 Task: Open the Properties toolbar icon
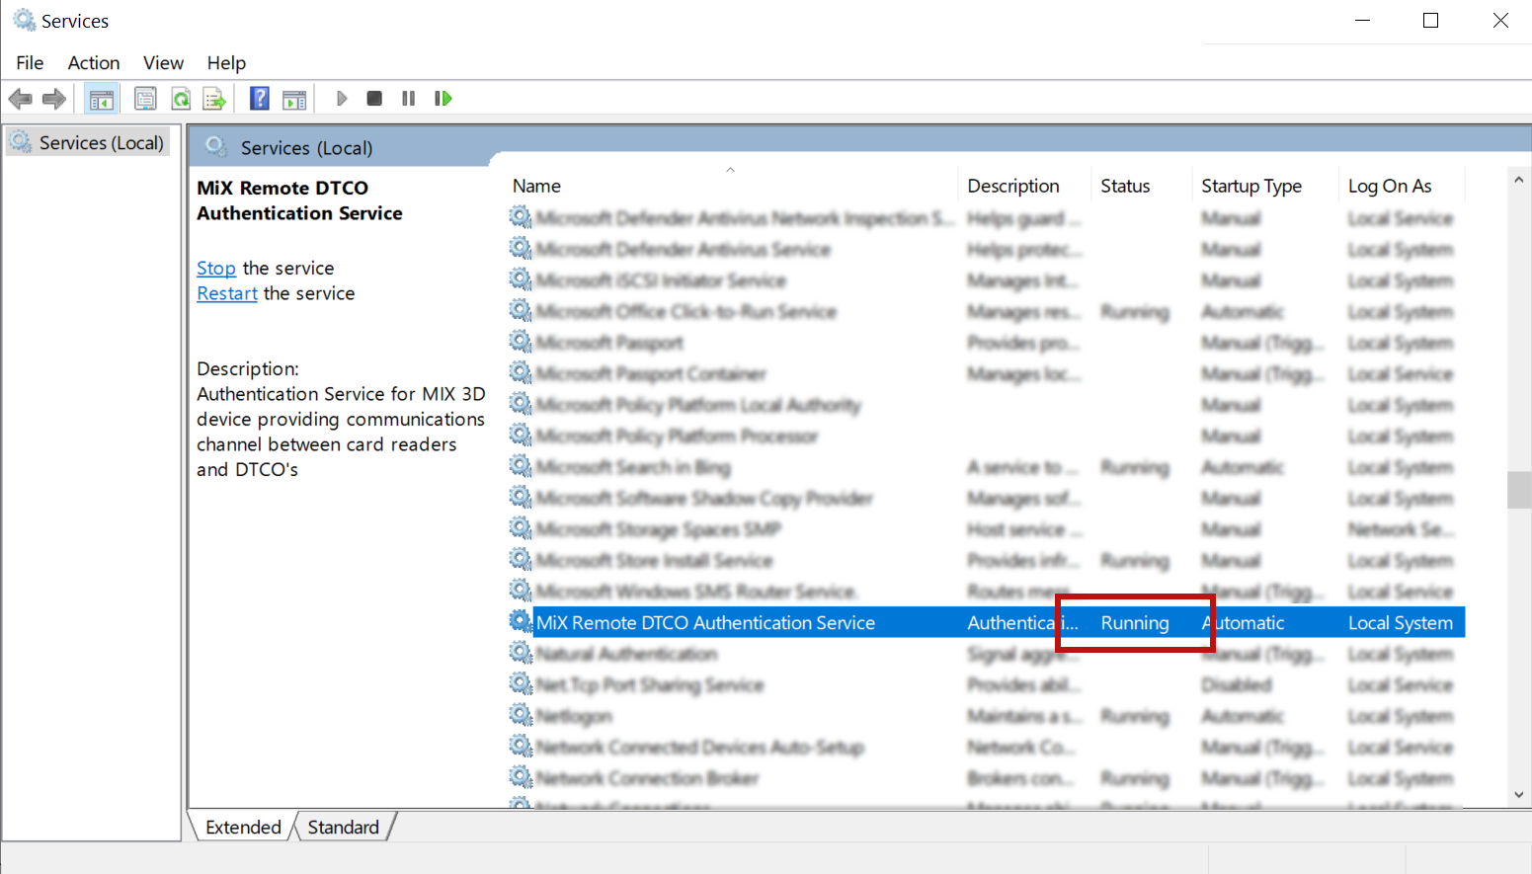coord(145,99)
